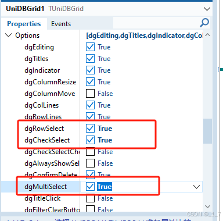The image size is (223, 221).
Task: Select the dgMultiSelect property name
Action: coord(45,187)
